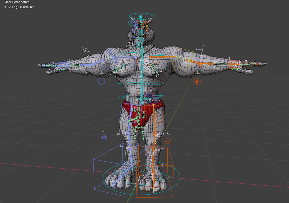Screen dimensions: 289x203
Task: Click the "User Perspective" viewport label
Action: pos(17,2)
